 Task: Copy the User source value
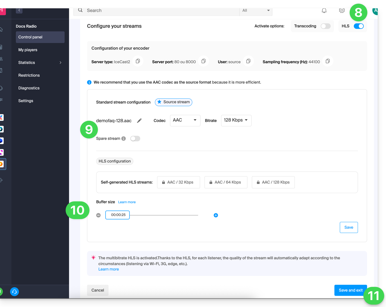pyautogui.click(x=248, y=61)
